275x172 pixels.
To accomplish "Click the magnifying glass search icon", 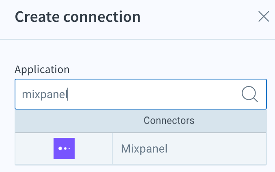I will click(250, 94).
